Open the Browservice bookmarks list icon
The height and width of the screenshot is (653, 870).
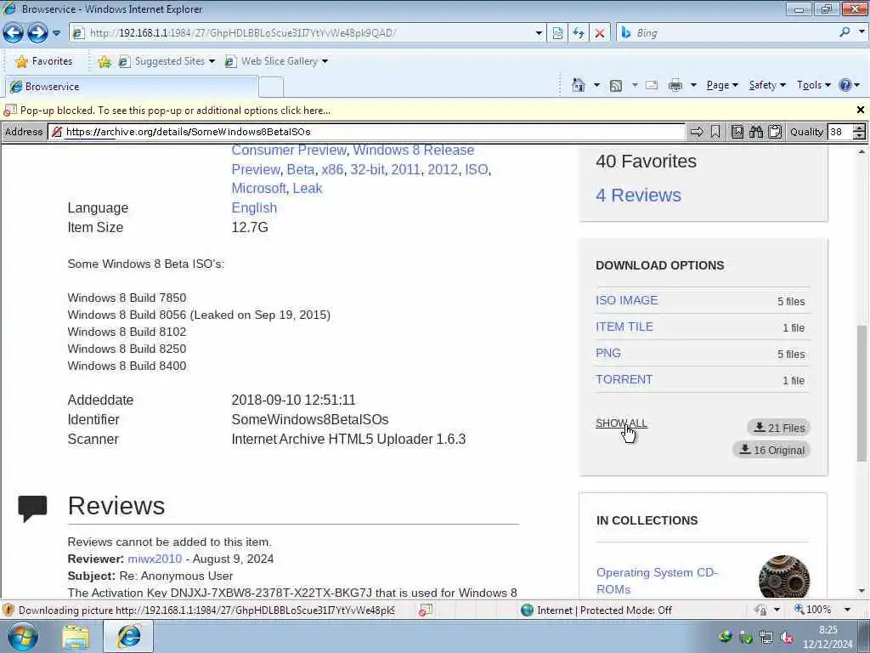tap(737, 132)
